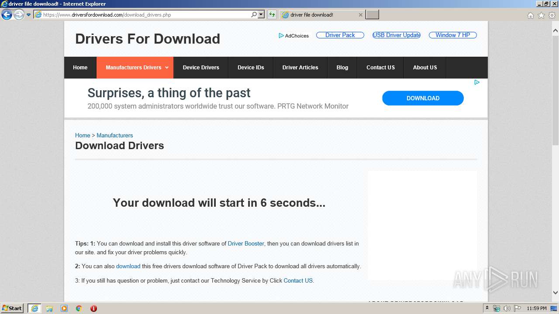The width and height of the screenshot is (559, 314).
Task: Click the network tray icon
Action: point(497,308)
